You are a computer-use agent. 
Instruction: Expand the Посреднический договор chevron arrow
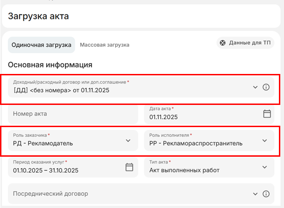pyautogui.click(x=255, y=194)
